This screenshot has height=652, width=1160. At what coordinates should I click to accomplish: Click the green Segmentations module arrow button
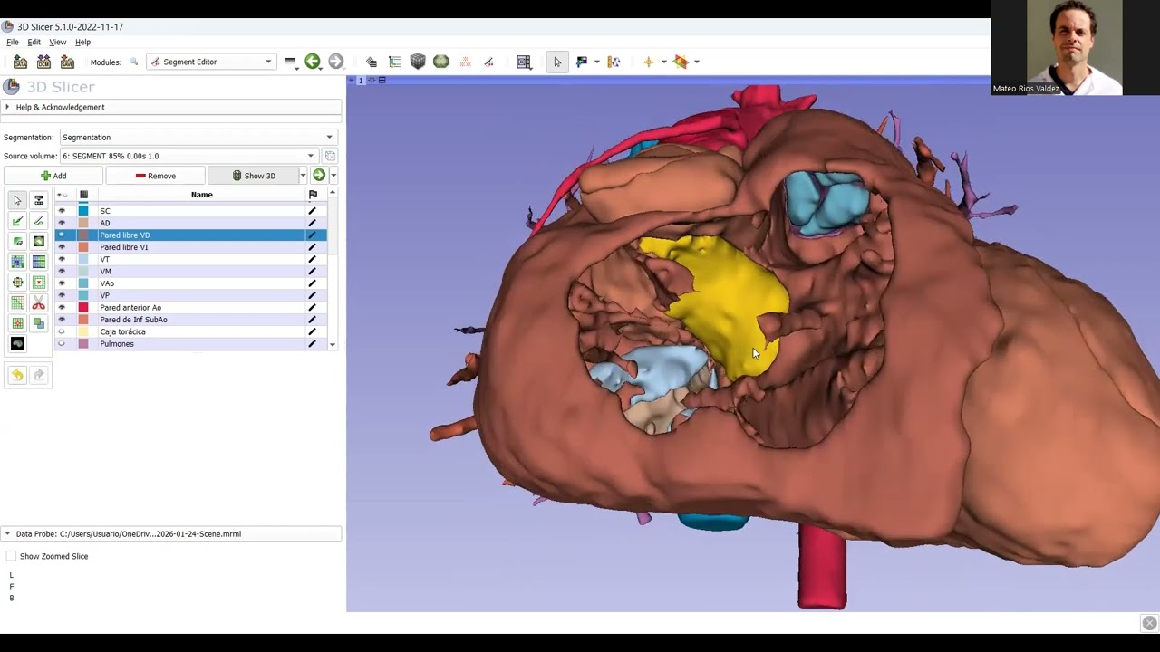point(319,176)
